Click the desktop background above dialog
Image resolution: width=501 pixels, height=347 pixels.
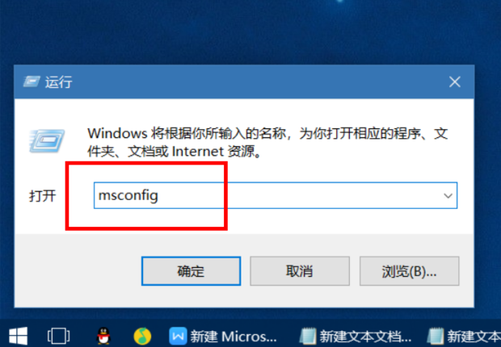(x=250, y=32)
